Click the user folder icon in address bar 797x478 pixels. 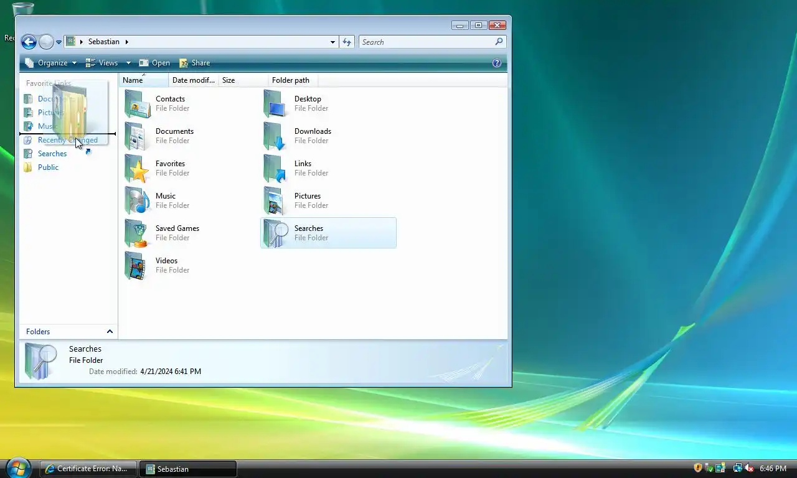point(71,42)
